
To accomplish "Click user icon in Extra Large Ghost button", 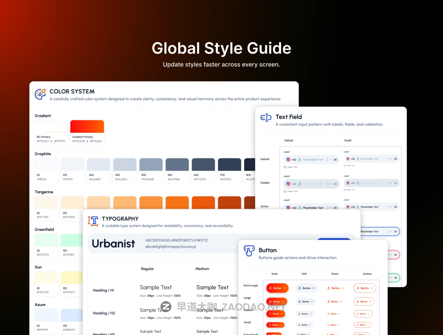I will tap(329, 288).
